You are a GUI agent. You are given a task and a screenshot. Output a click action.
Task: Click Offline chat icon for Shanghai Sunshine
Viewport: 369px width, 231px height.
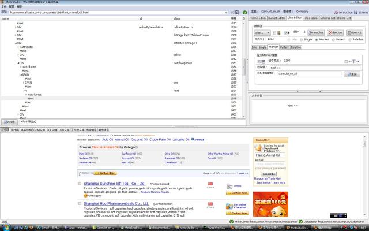coord(229,186)
